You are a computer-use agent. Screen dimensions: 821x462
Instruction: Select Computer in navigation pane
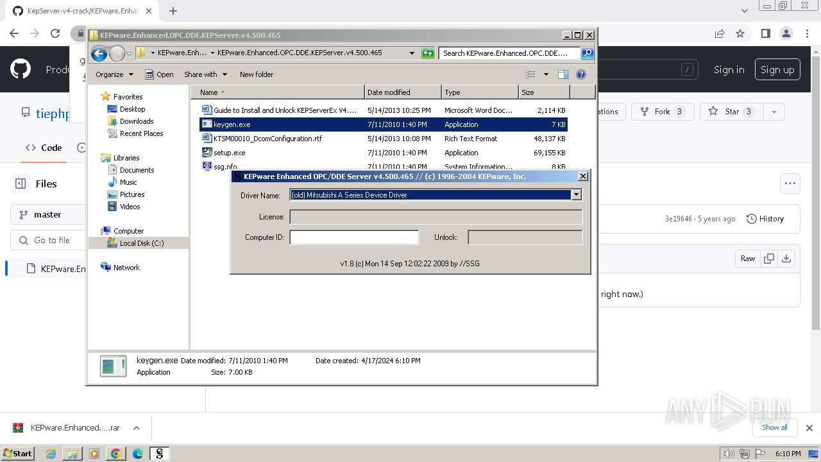tap(128, 231)
